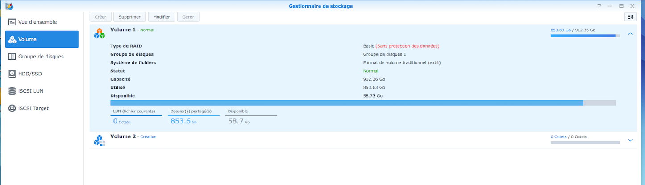Screen dimensions: 645x185
Task: Open Groupe de disques in sidebar
Action: pyautogui.click(x=42, y=57)
